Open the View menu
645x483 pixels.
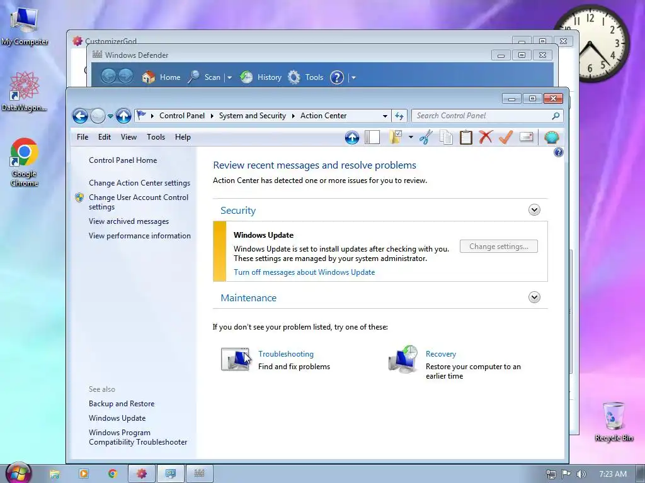click(x=128, y=137)
